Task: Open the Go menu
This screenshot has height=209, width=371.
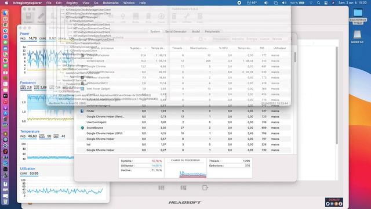Action: tap(96, 3)
